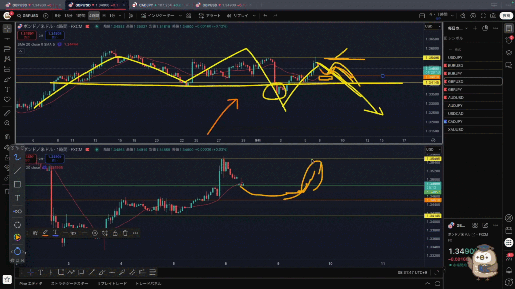Open the ストラテジーテスター tab
This screenshot has height=289, width=515.
(x=69, y=284)
